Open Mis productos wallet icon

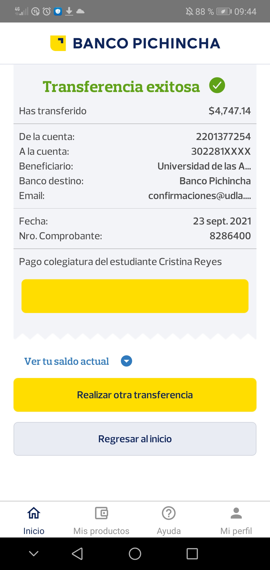click(101, 513)
